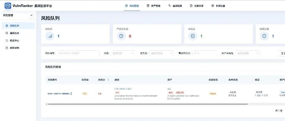
Task: Click the 系统设置 gear icon in top navigation
Action: (x=213, y=6)
